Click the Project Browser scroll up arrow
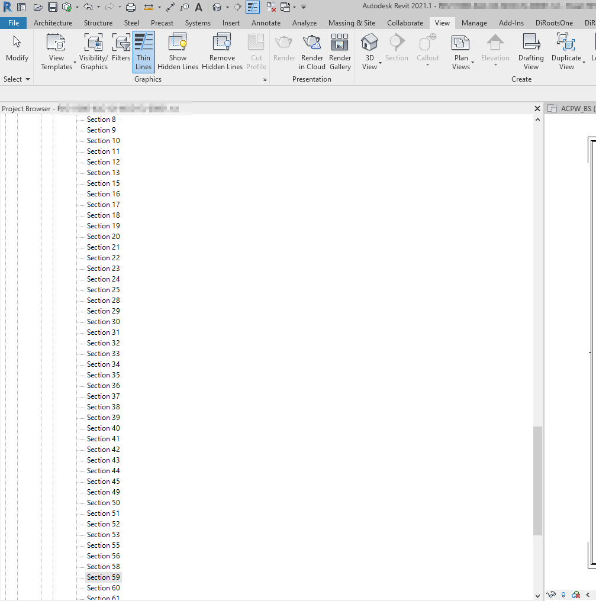The image size is (596, 601). pos(537,119)
